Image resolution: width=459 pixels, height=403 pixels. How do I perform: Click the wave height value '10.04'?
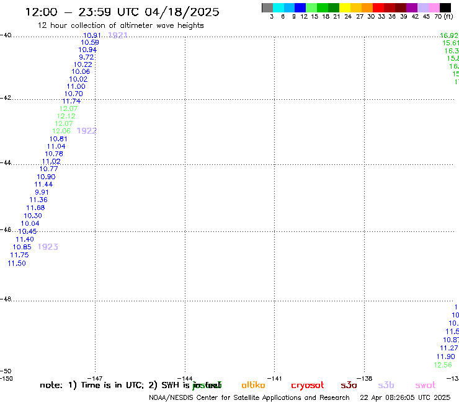[30, 223]
